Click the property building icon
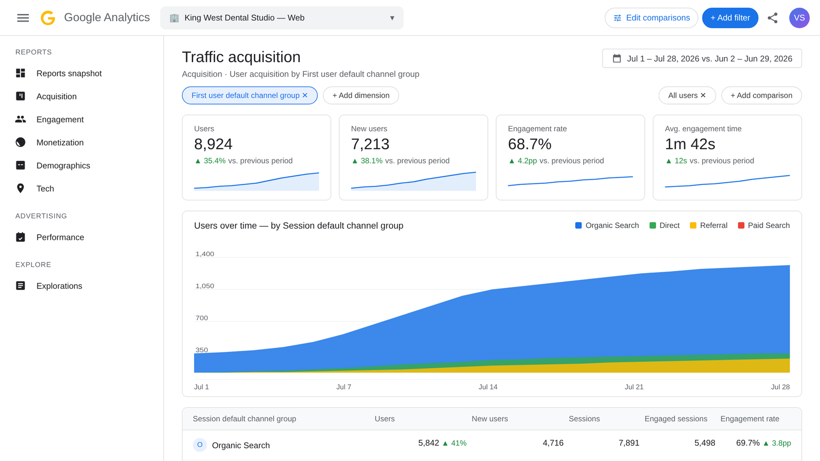Screen dimensions: 820x461 [174, 18]
